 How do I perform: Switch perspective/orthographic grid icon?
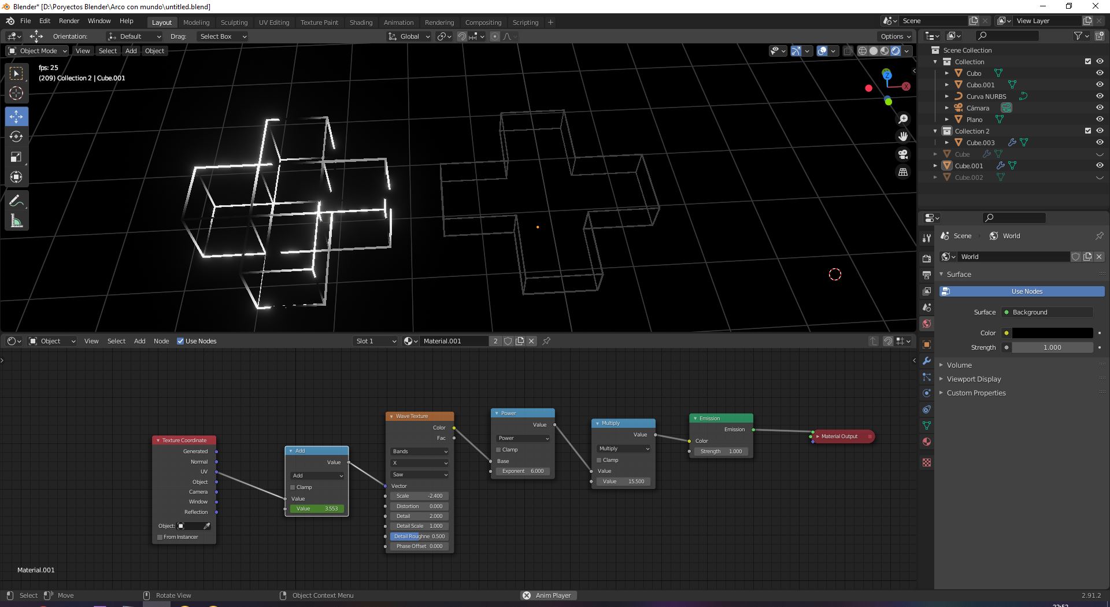point(902,172)
